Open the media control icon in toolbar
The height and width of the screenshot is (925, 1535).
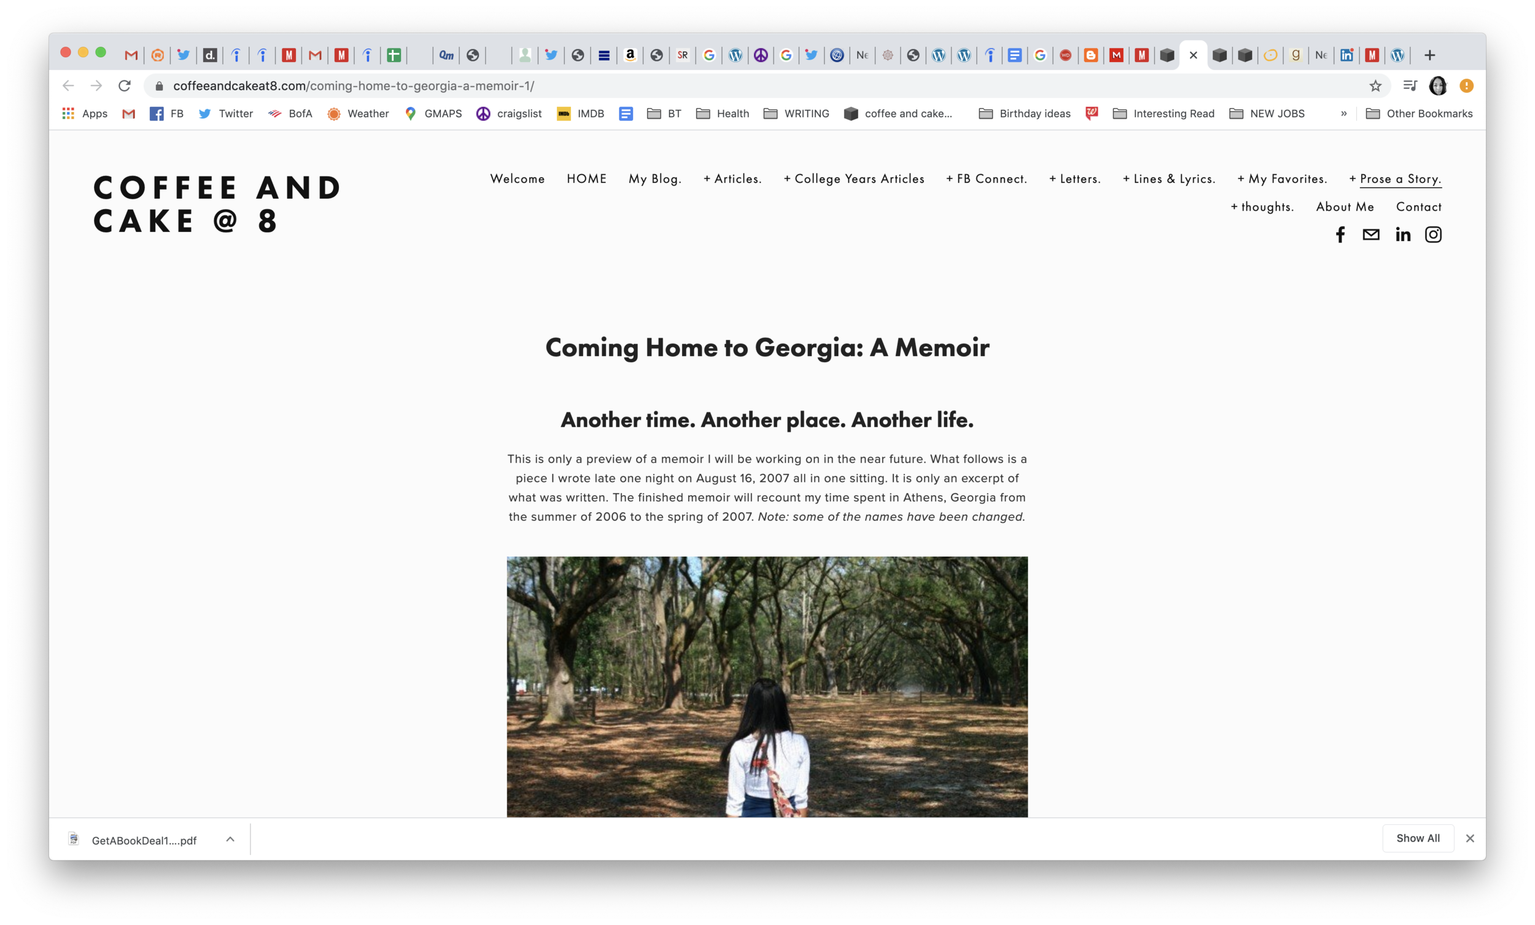coord(1410,86)
